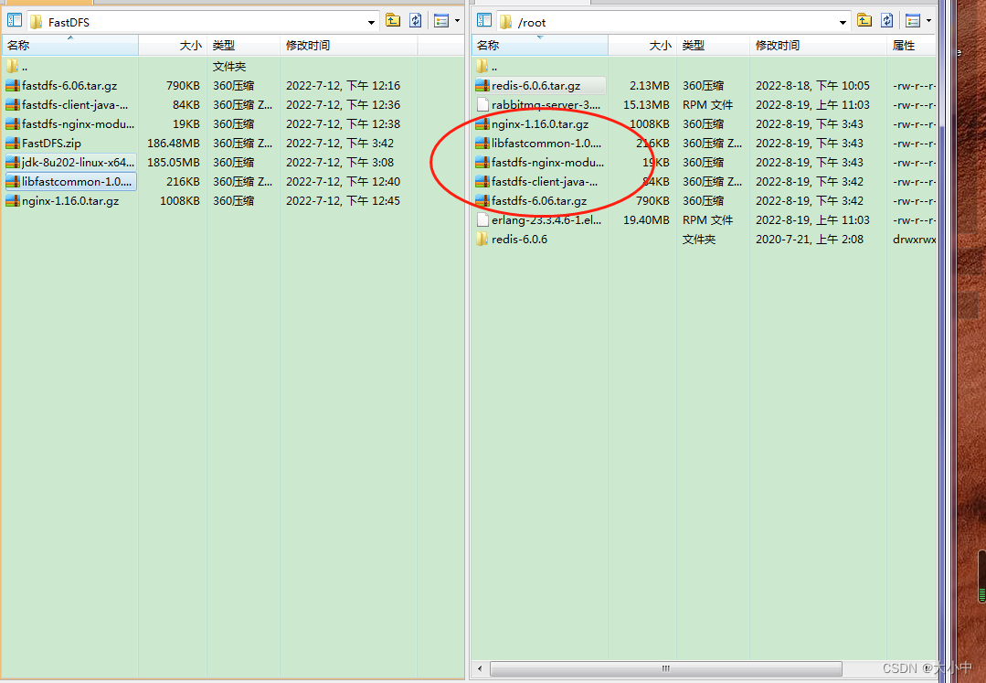Sort right pane by 类型 column
The height and width of the screenshot is (683, 986).
pyautogui.click(x=713, y=46)
